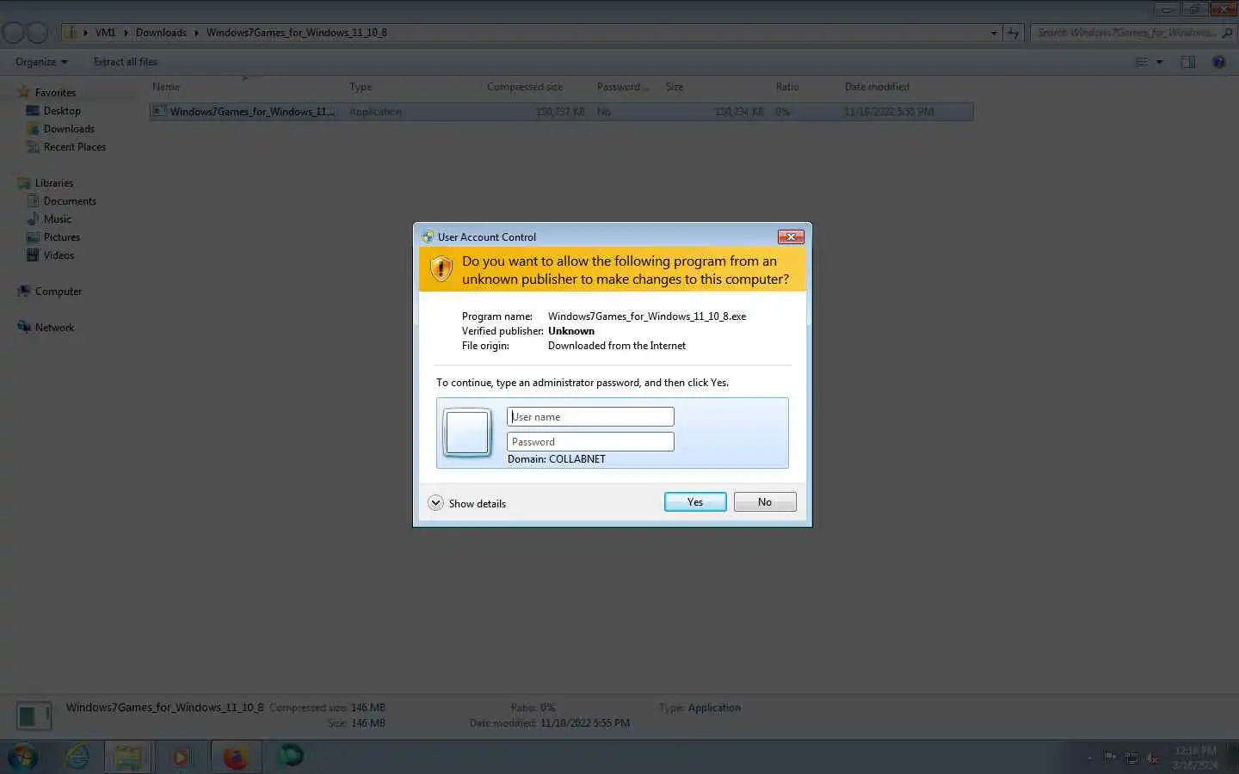Open the view options dropdown arrow
This screenshot has height=774, width=1239.
click(x=1159, y=62)
